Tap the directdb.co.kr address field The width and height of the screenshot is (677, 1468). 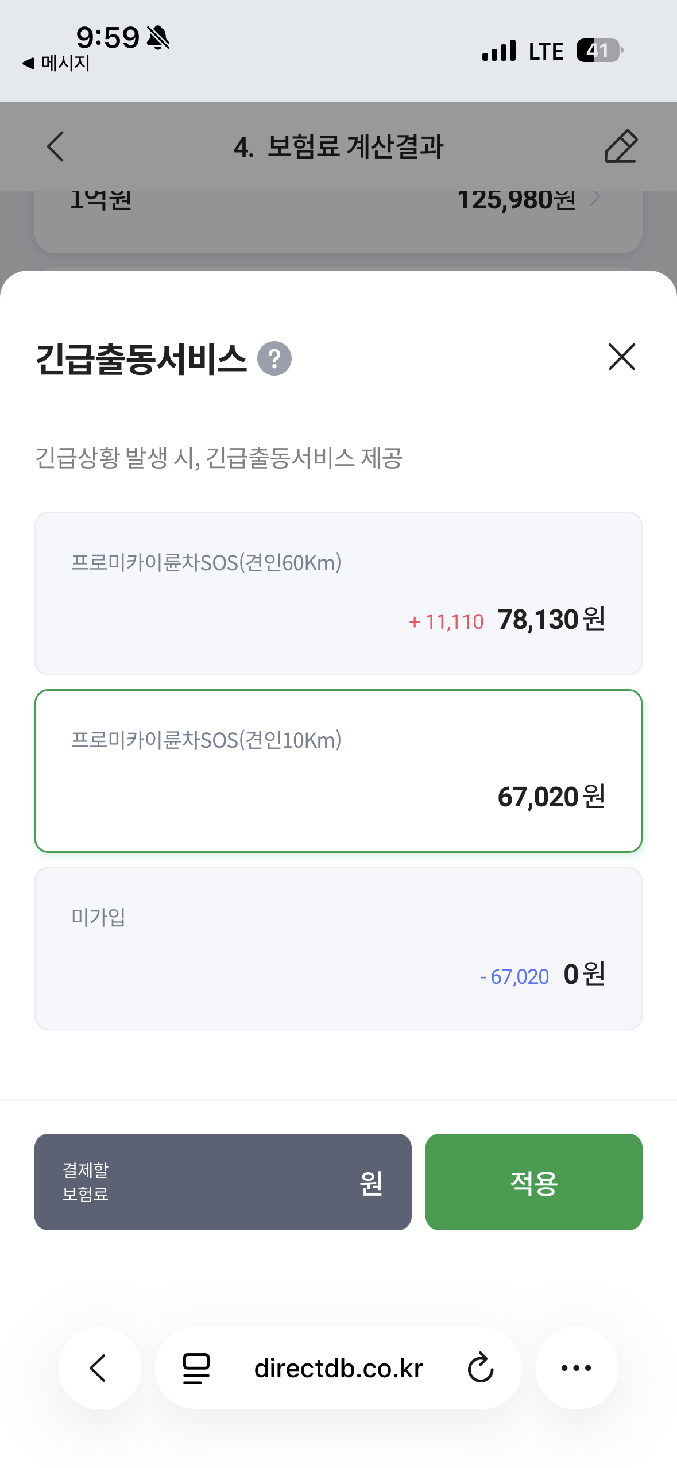point(338,1368)
